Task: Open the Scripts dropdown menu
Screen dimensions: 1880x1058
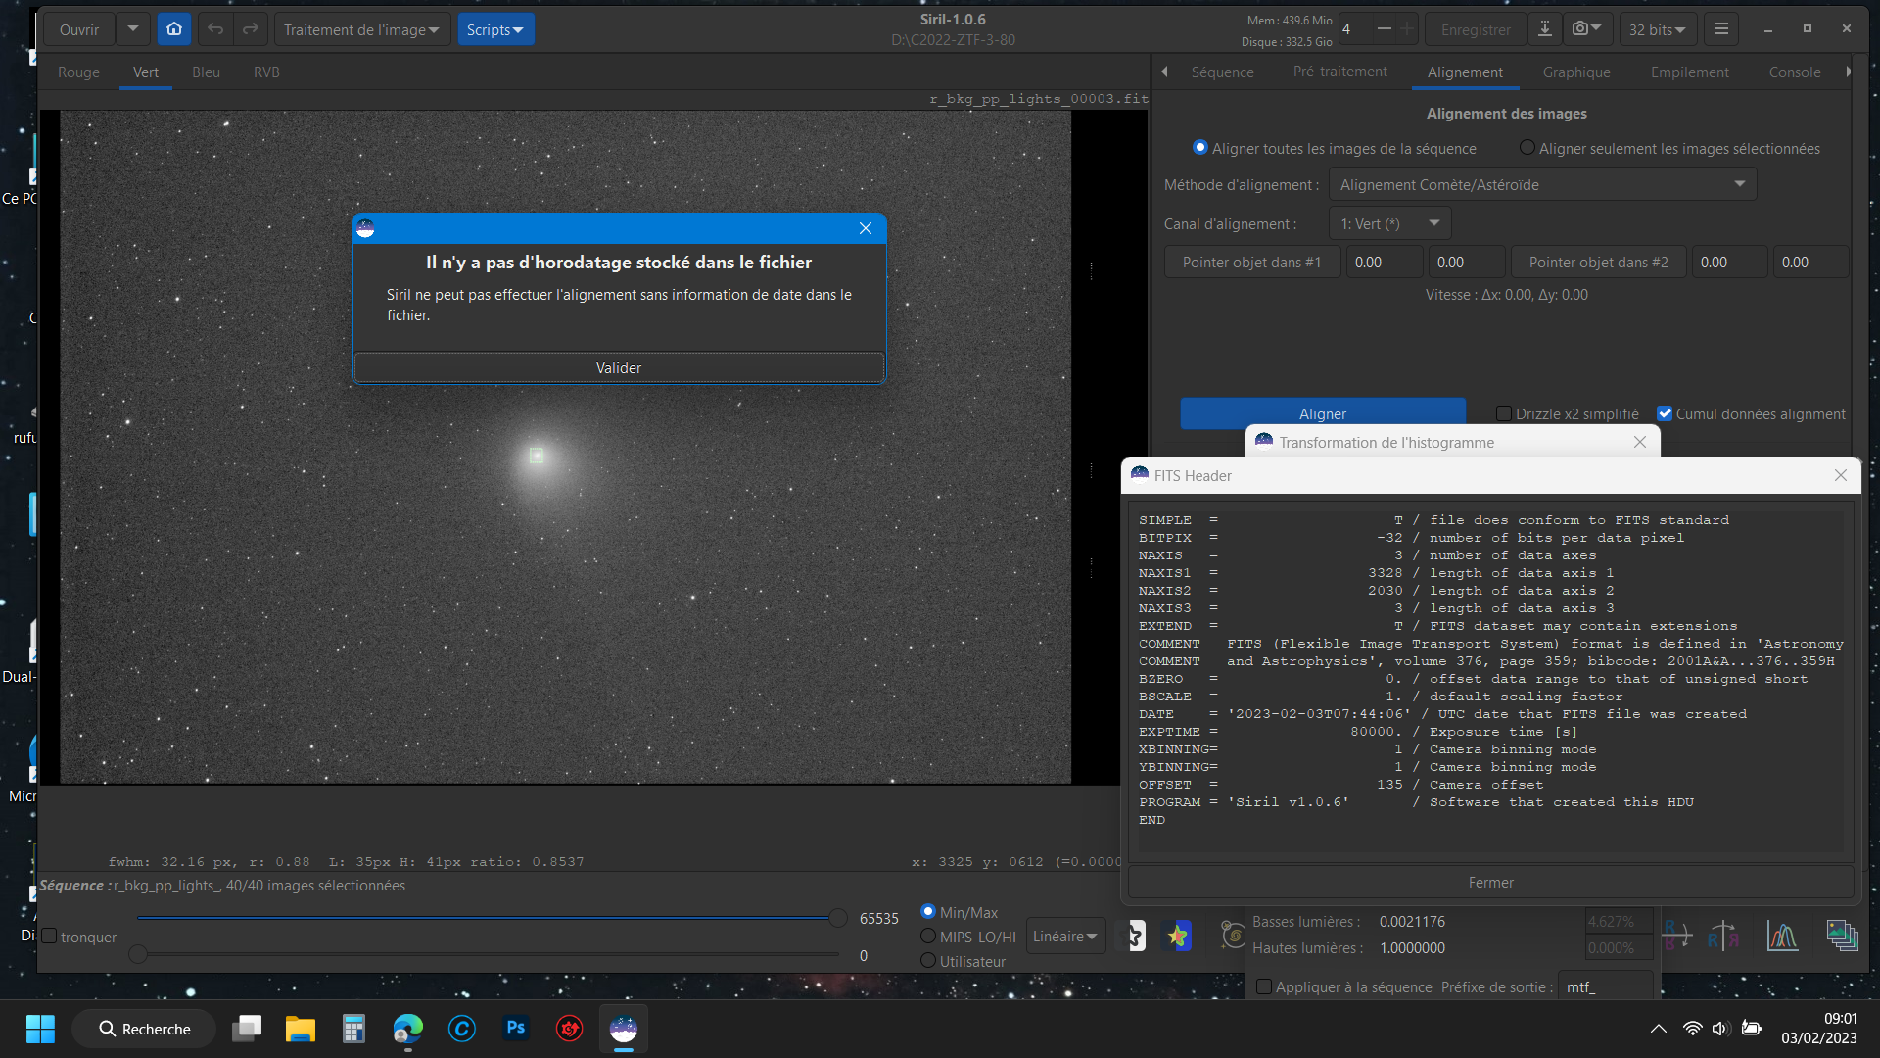Action: click(495, 29)
